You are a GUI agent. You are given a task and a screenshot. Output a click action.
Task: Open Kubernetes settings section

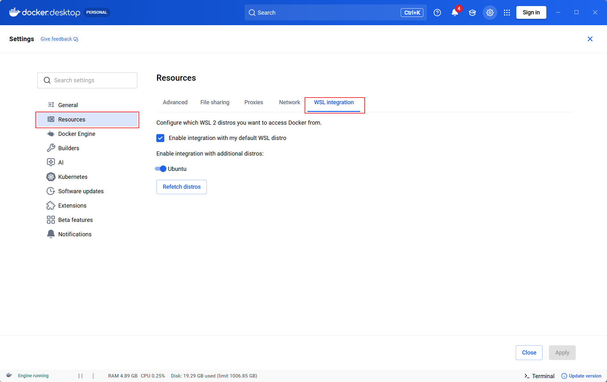click(87, 177)
